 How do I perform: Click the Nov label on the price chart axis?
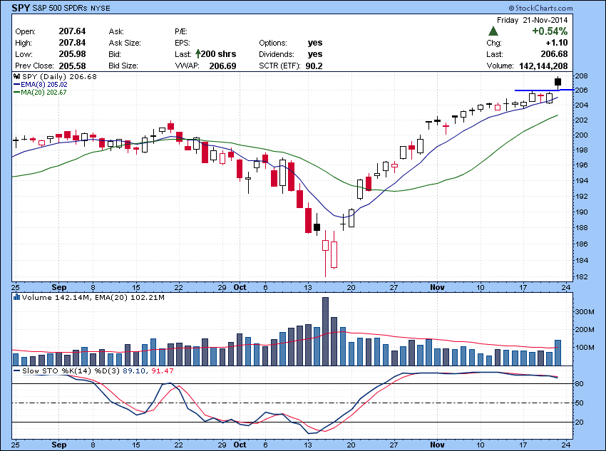[436, 287]
